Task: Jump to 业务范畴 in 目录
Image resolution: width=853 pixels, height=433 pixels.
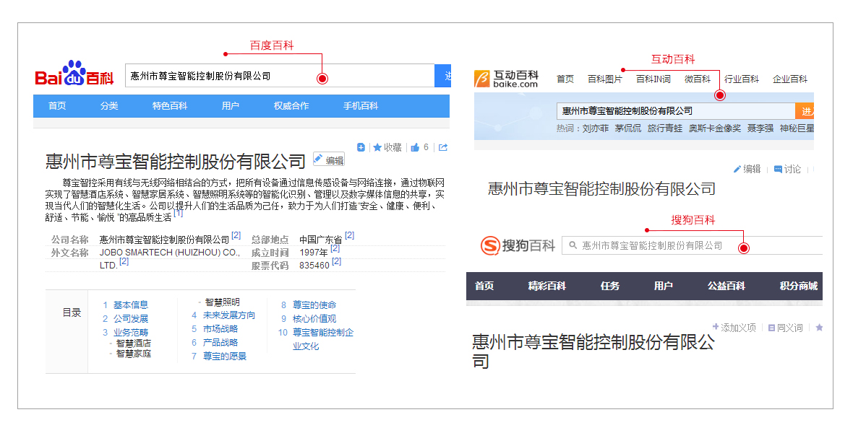Action: tap(131, 333)
